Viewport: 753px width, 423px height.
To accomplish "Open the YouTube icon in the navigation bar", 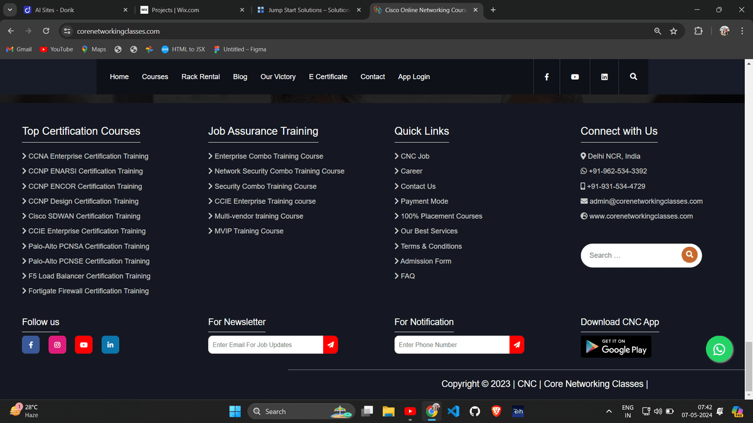I will coord(575,76).
